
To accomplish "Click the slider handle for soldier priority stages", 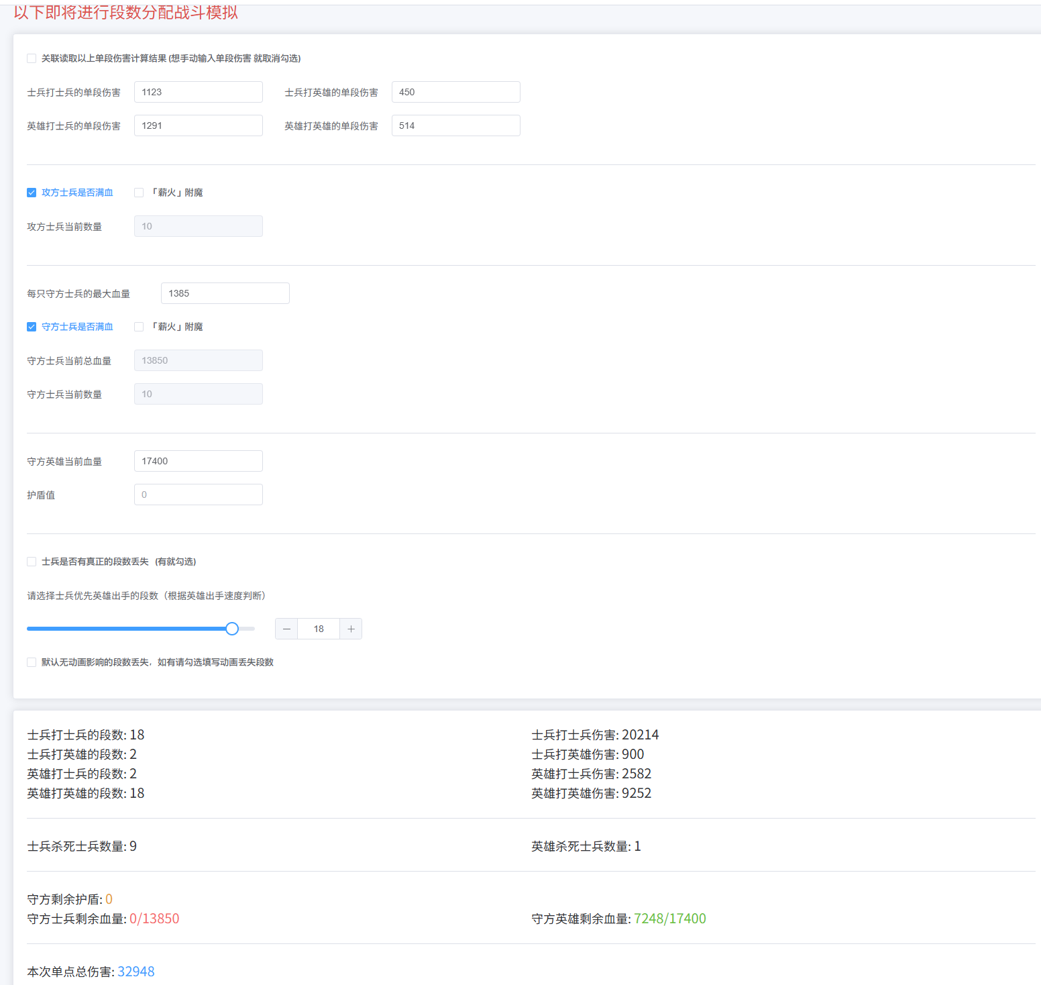I will 232,629.
